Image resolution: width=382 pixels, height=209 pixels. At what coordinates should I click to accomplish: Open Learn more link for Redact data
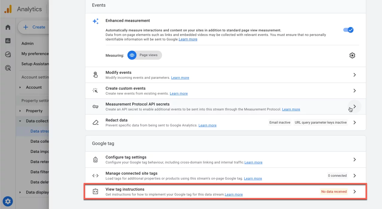click(x=207, y=125)
